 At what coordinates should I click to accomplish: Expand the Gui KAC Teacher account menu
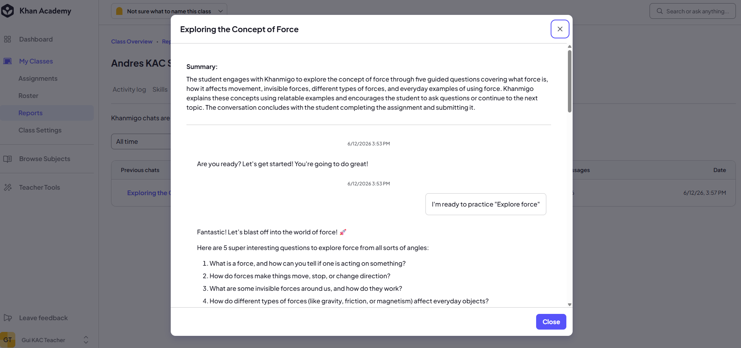click(x=86, y=340)
